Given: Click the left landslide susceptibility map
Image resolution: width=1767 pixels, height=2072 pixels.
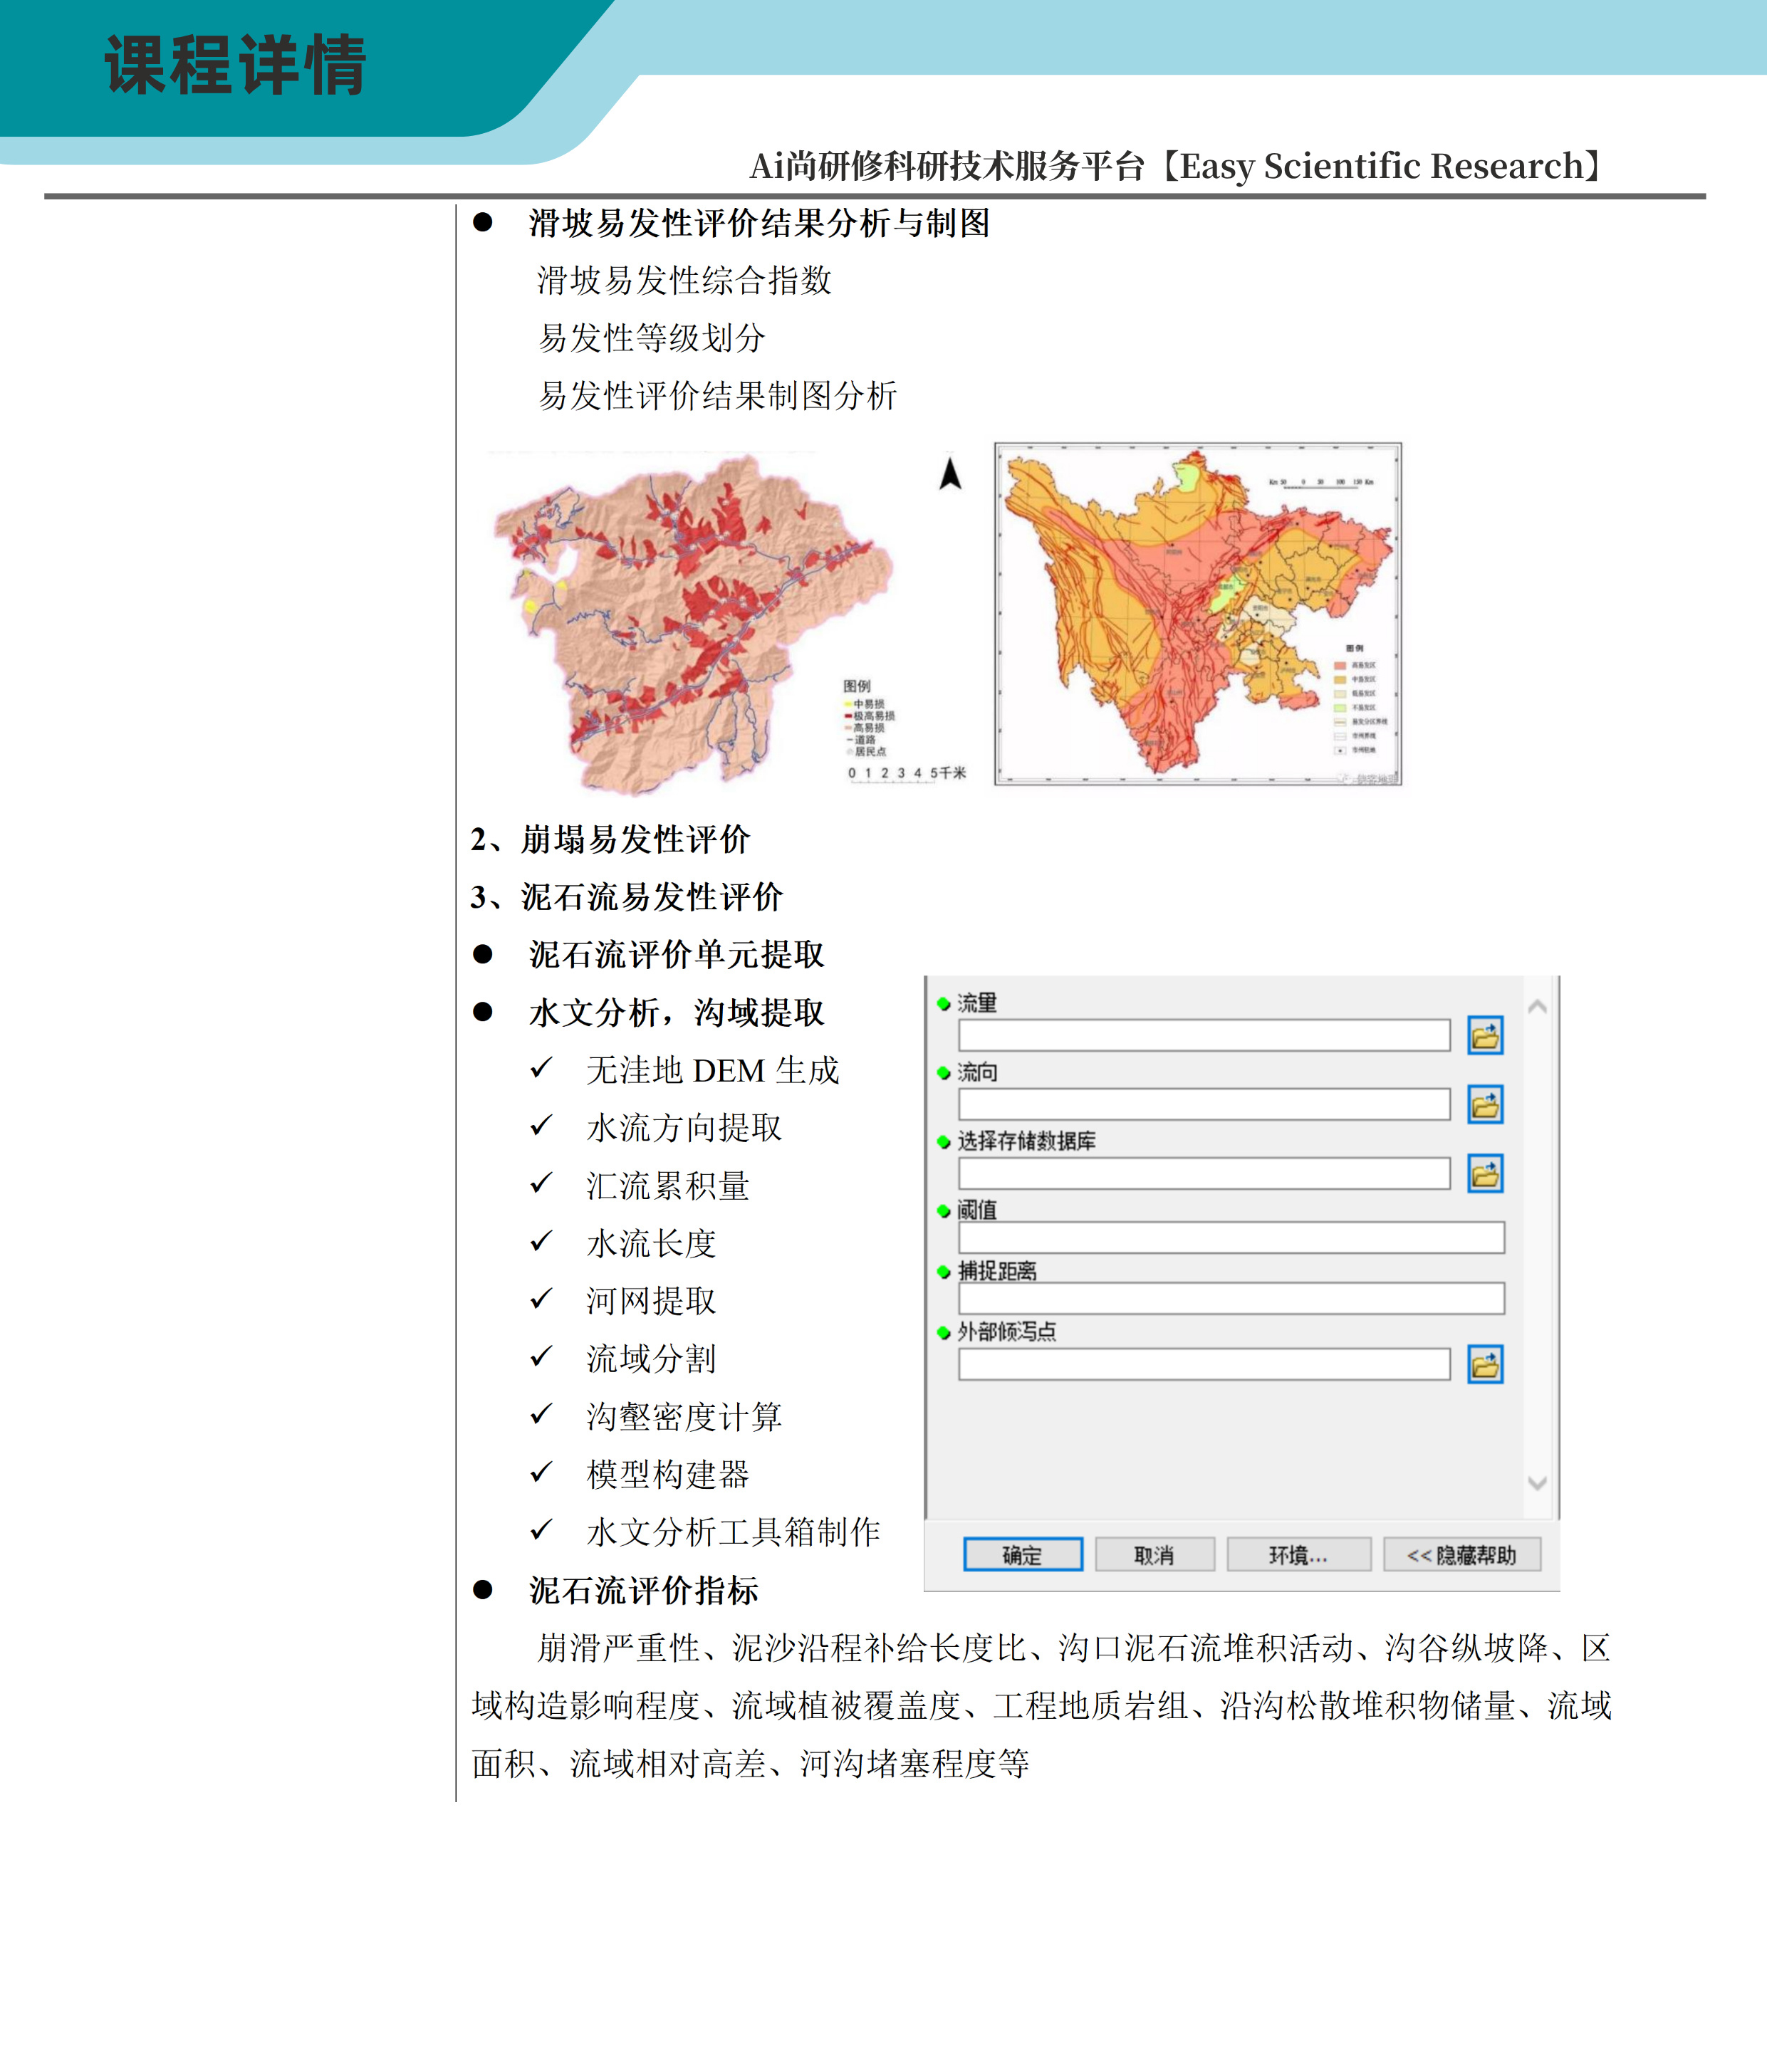Looking at the screenshot, I should (690, 620).
